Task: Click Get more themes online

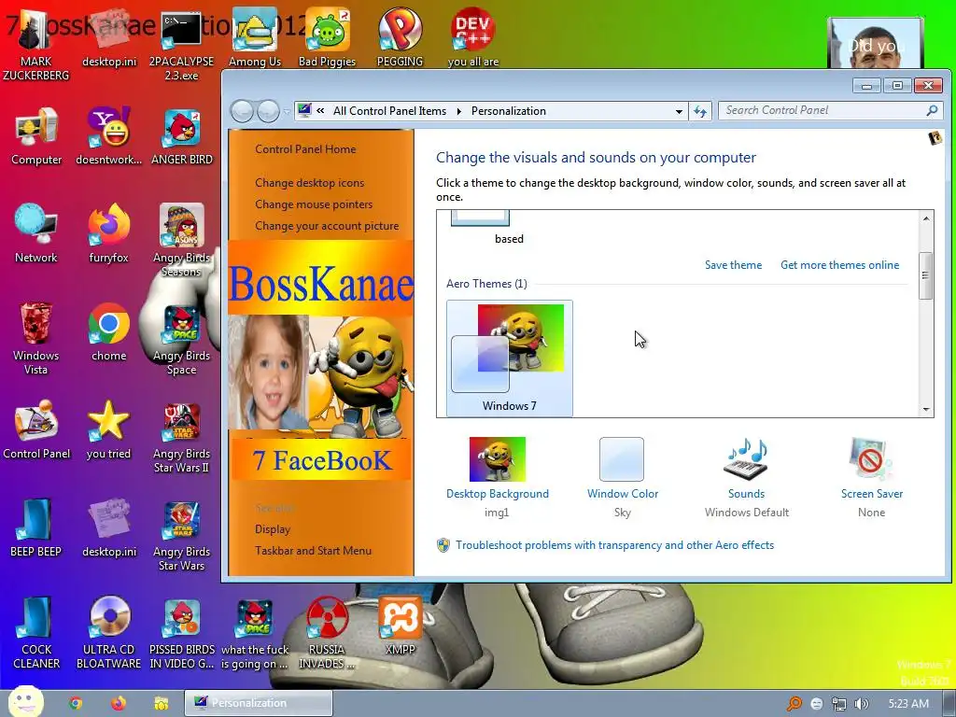Action: pos(839,265)
